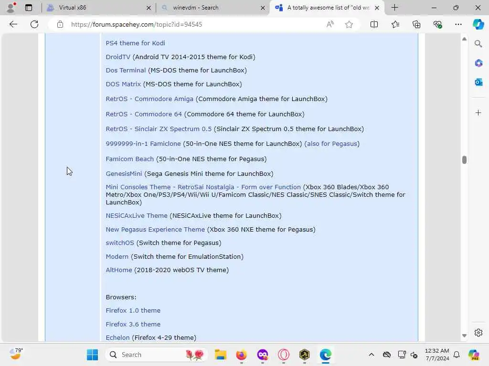Viewport: 489px width, 366px height.
Task: Open Collections panel
Action: tap(416, 24)
